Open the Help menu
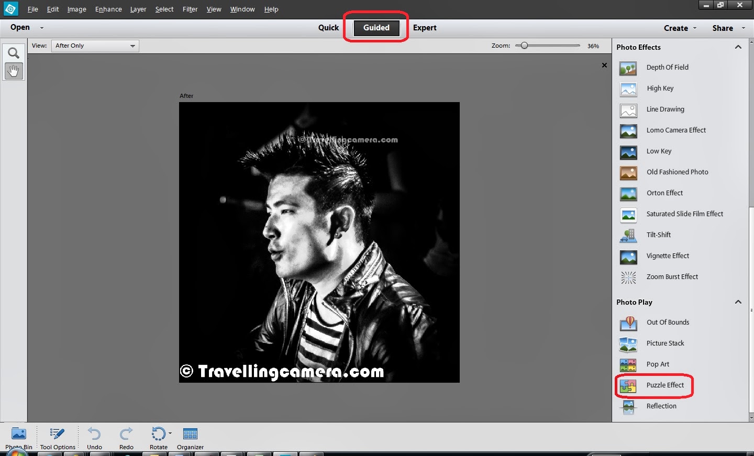Screen dimensions: 754x456 271,9
